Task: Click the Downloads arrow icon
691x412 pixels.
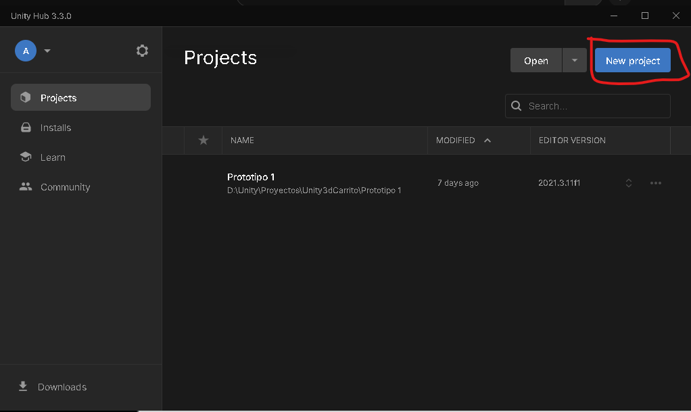Action: (23, 386)
